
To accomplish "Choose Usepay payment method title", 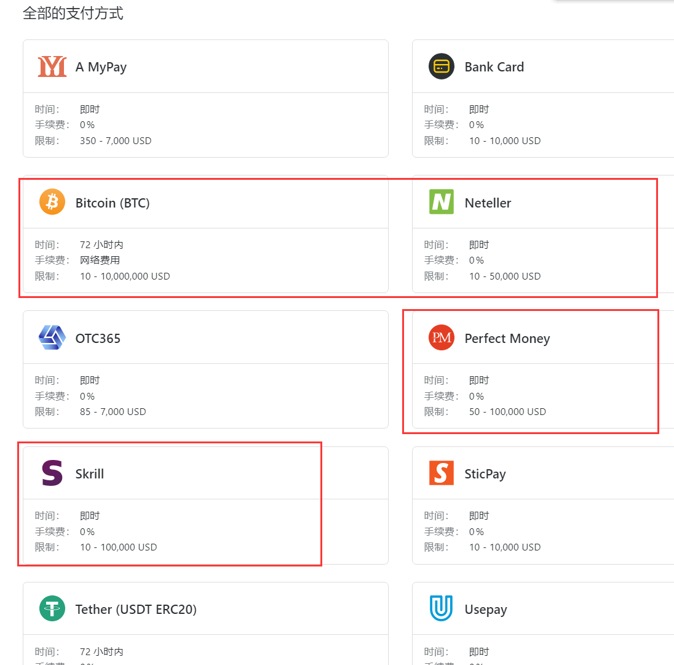I will pos(486,610).
